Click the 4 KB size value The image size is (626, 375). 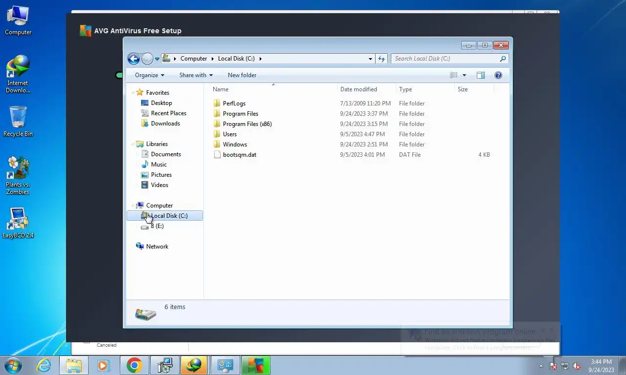click(x=484, y=155)
